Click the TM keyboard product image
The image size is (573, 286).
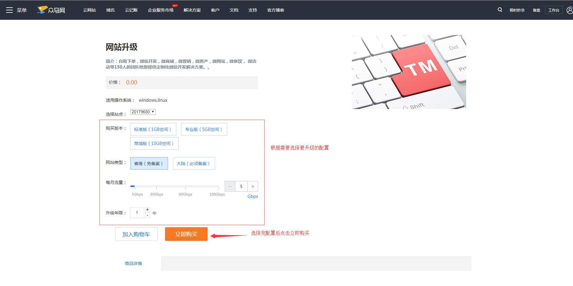tap(409, 72)
